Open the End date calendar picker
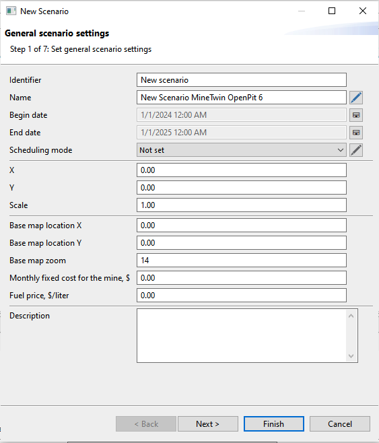 coord(356,133)
